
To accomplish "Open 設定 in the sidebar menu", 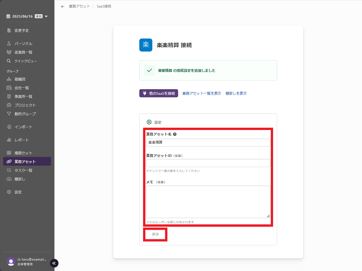I will (18, 192).
